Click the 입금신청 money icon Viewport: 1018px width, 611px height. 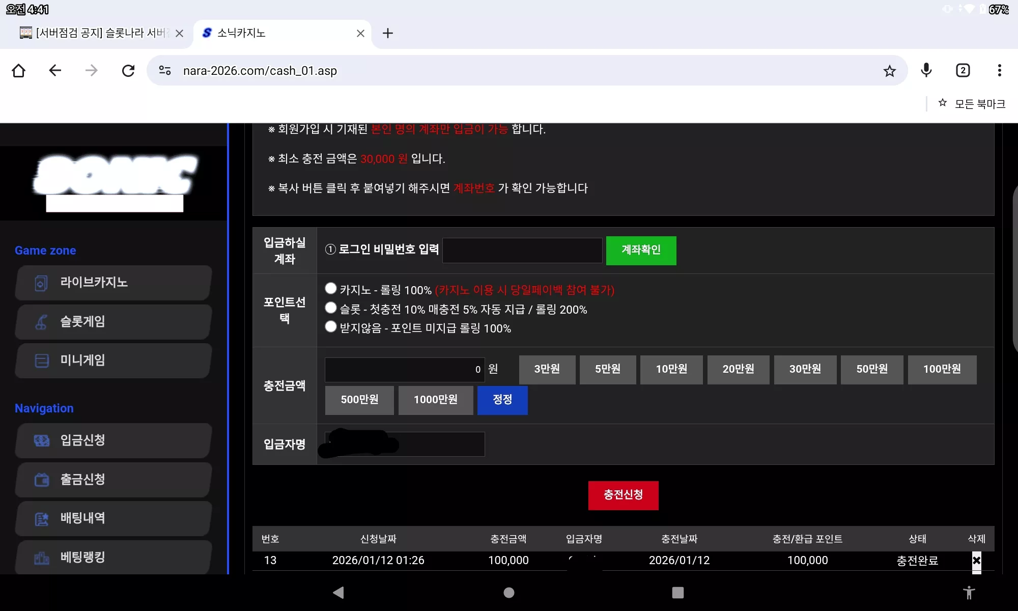point(41,440)
